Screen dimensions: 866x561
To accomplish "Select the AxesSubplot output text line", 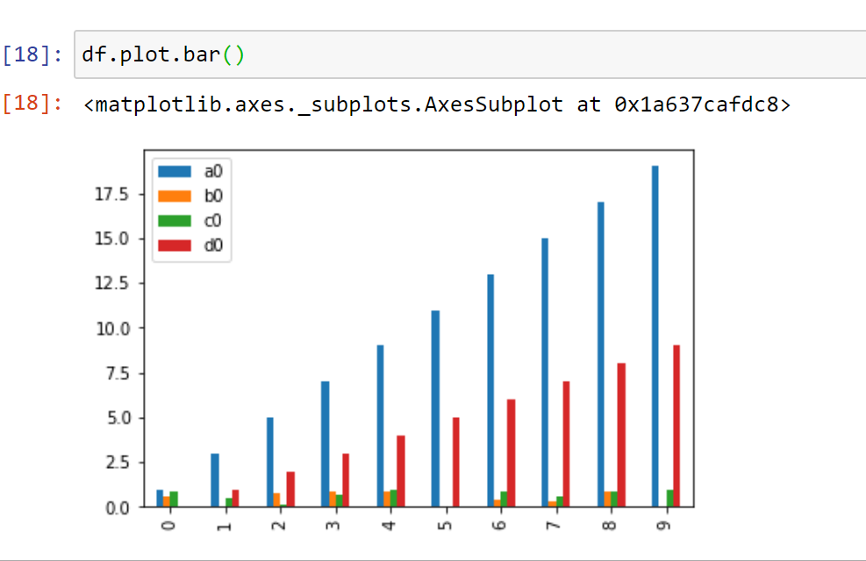I will [x=437, y=104].
